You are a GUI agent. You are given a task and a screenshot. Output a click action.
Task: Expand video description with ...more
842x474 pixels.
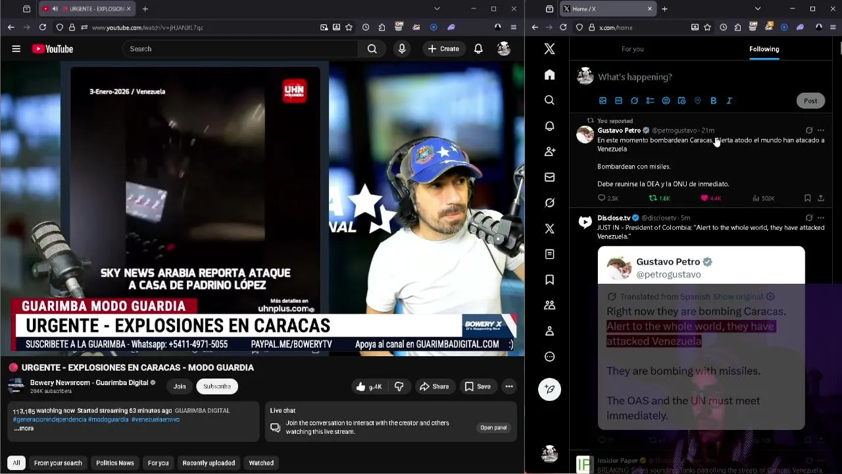tap(24, 429)
